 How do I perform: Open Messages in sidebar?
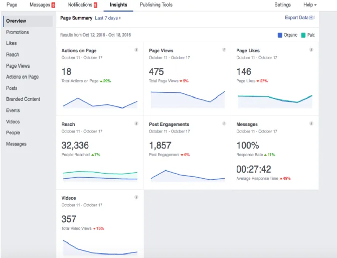point(17,144)
